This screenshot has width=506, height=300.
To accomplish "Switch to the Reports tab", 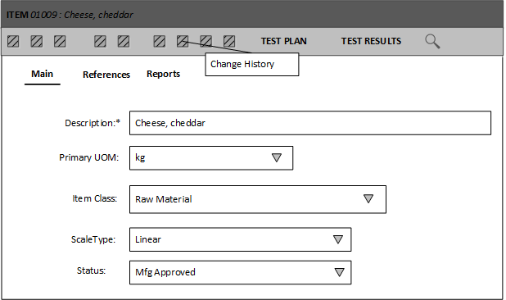I will tap(163, 74).
